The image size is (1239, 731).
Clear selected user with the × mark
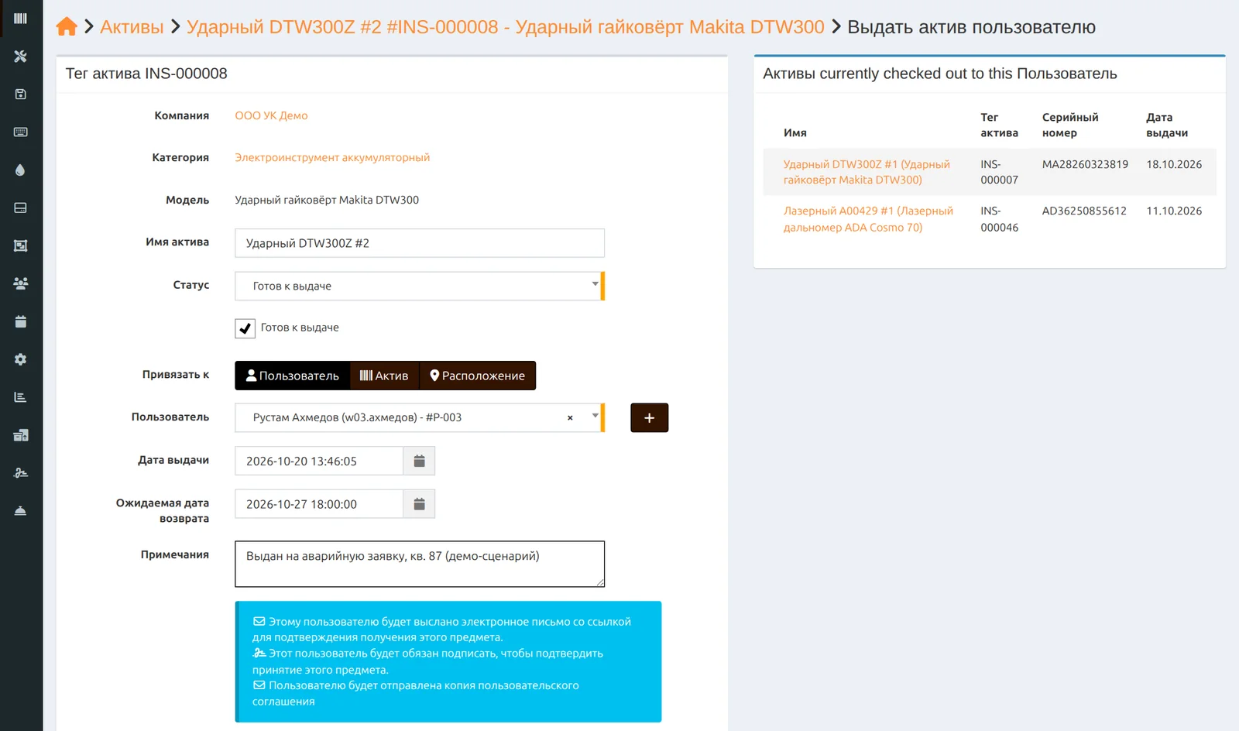click(570, 418)
